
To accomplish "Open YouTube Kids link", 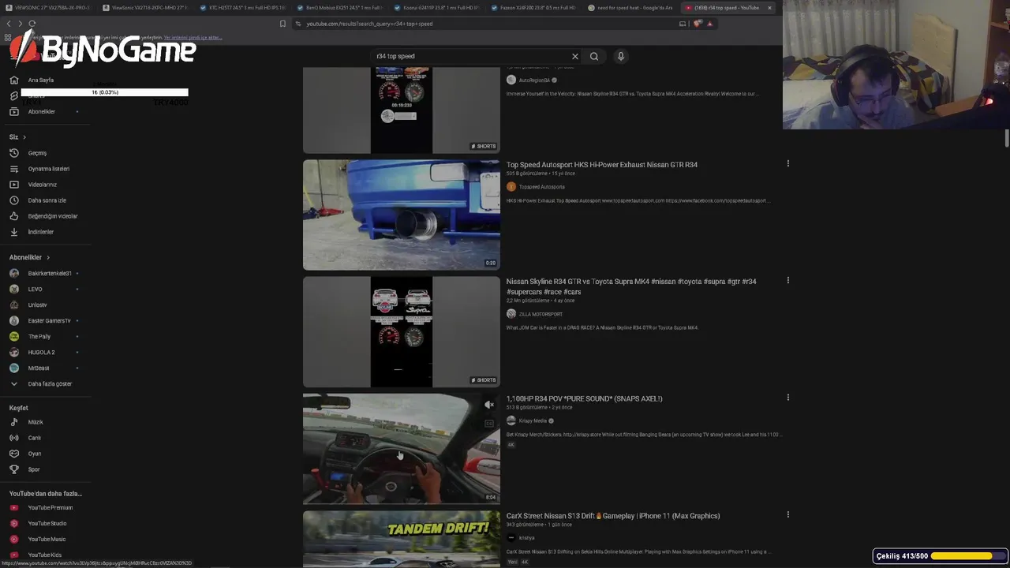I will 44,555.
